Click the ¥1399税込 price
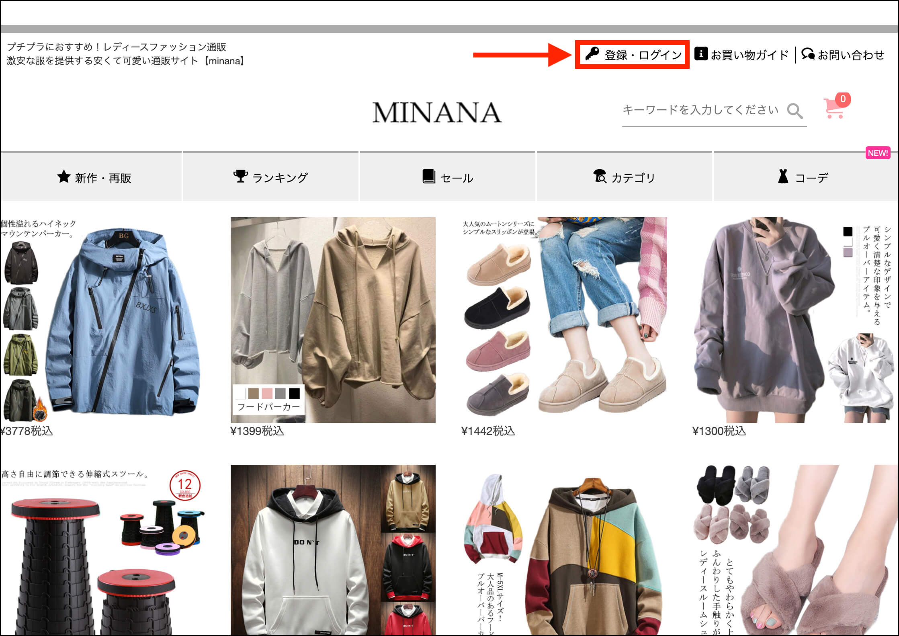This screenshot has height=636, width=899. coord(257,431)
